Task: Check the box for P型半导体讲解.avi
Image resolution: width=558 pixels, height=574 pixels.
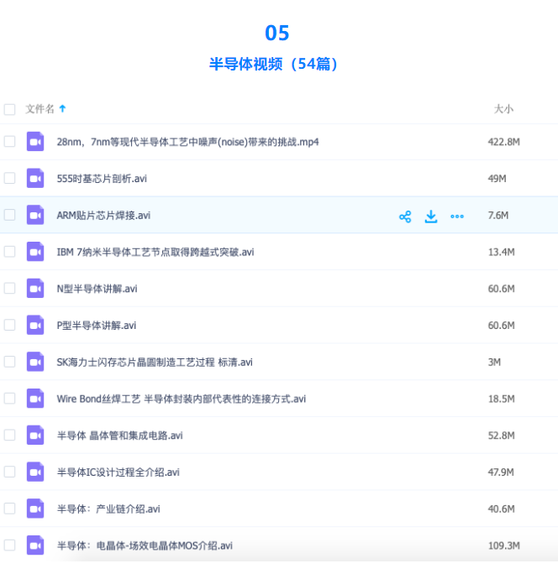Action: click(10, 326)
